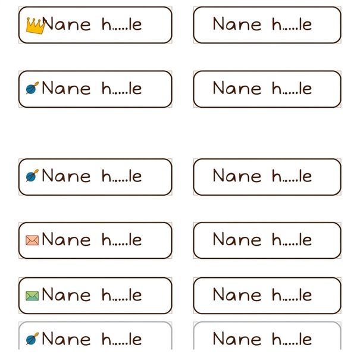The height and width of the screenshot is (357, 357).
Task: Select the icon-less button directly above the orange envelope row
Action: point(267,177)
